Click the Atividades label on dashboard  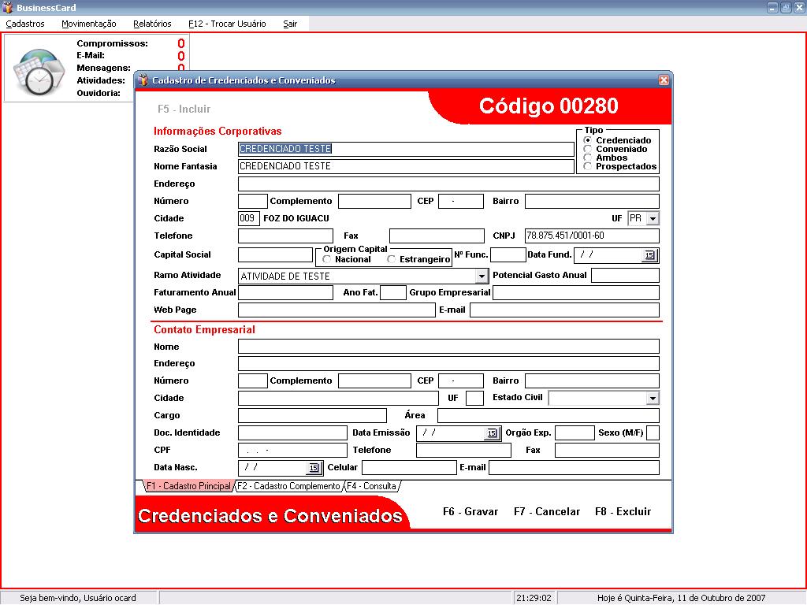pos(101,81)
